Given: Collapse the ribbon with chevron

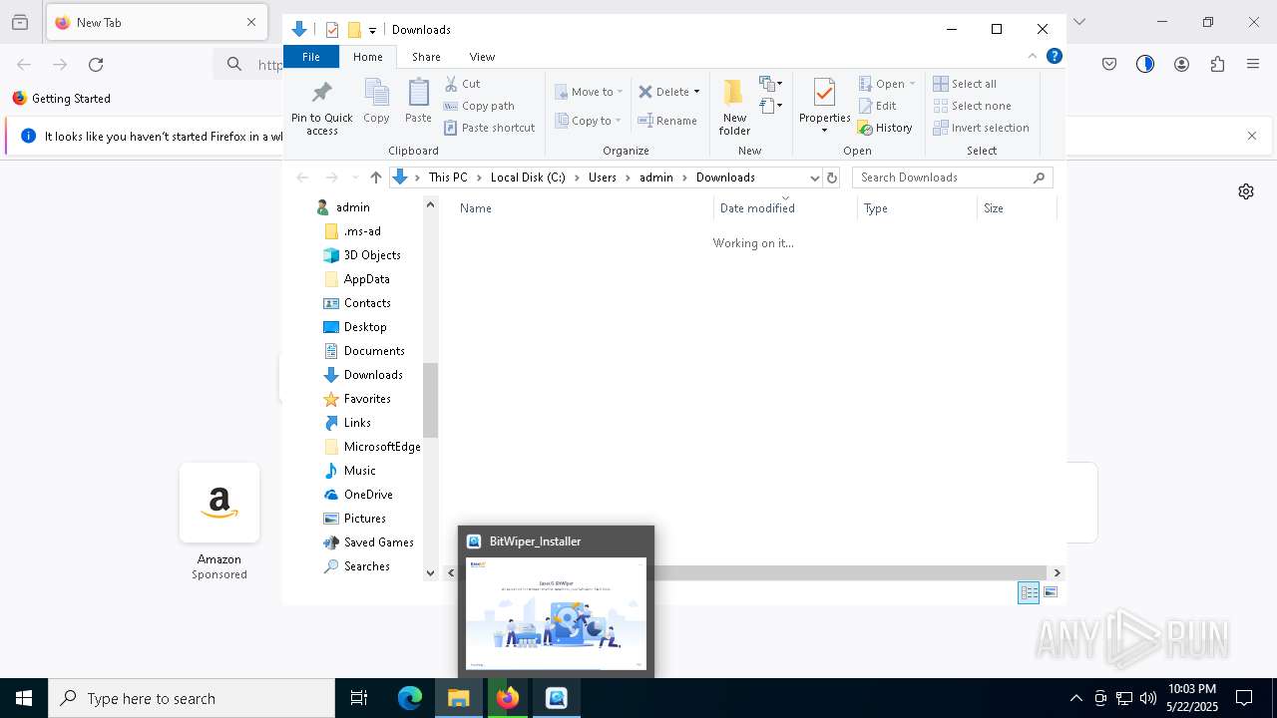Looking at the screenshot, I should [x=1033, y=57].
